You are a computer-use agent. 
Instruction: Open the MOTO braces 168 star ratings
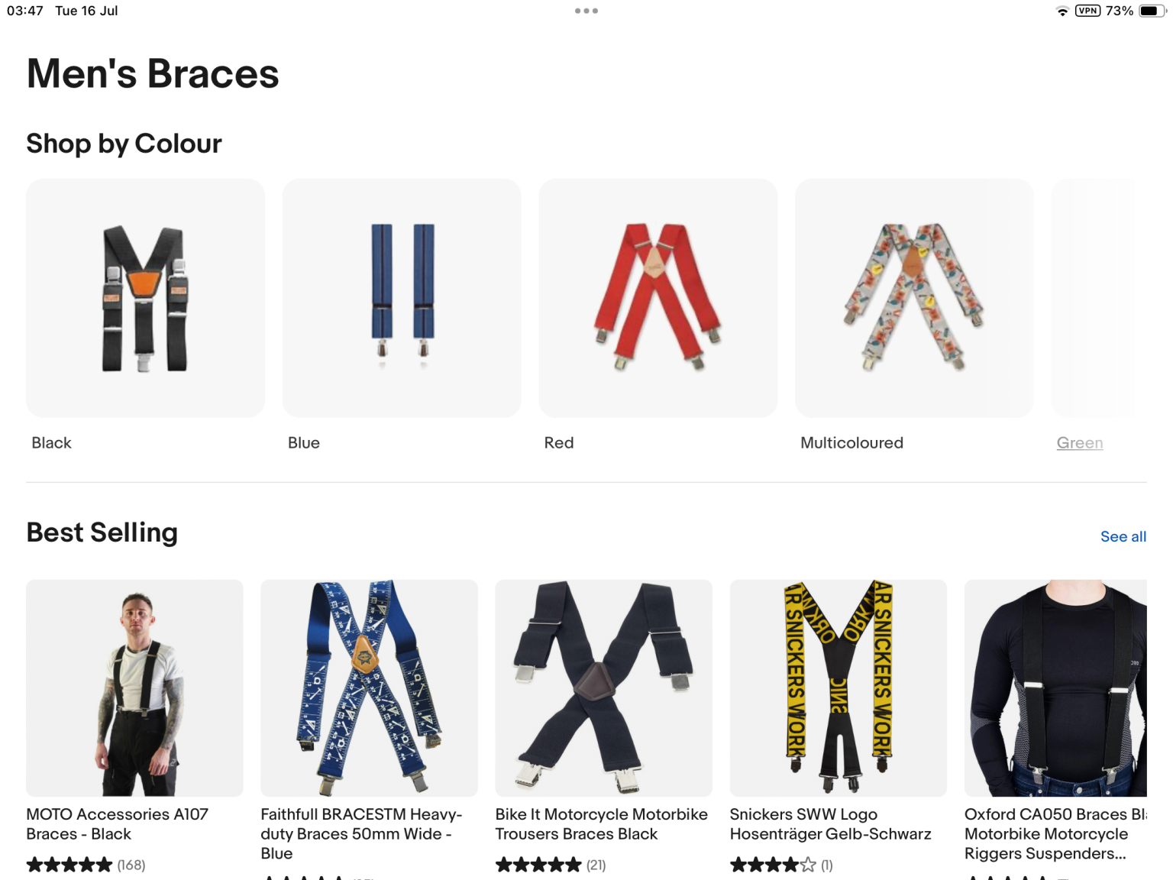pyautogui.click(x=86, y=865)
